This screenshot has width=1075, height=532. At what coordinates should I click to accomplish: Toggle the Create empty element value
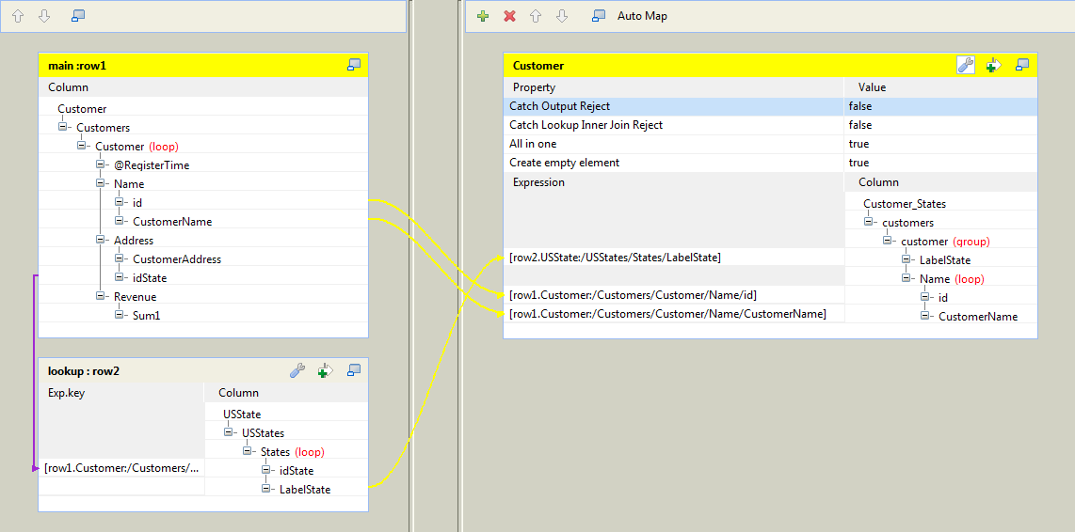click(939, 163)
